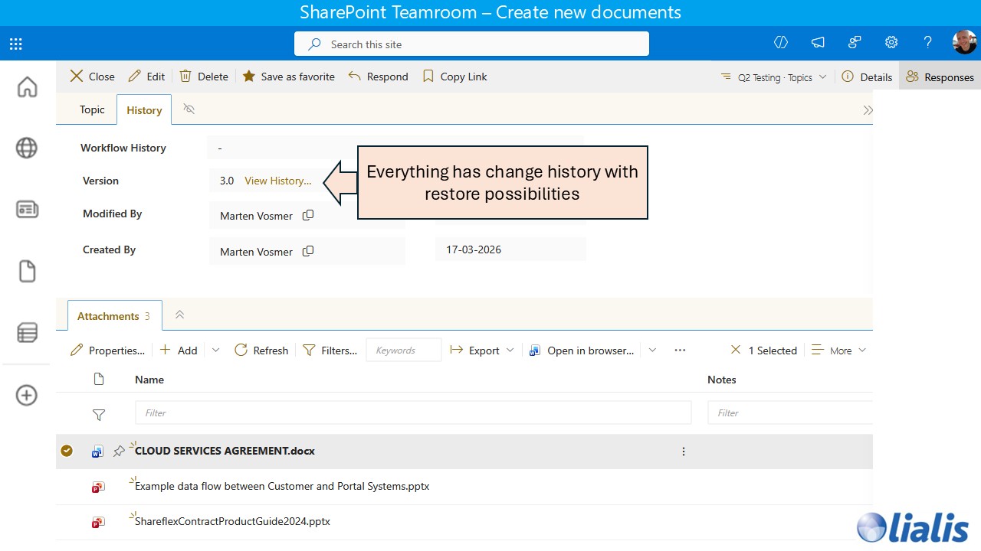The image size is (981, 551).
Task: Open View History link for version 3.0
Action: (x=277, y=181)
